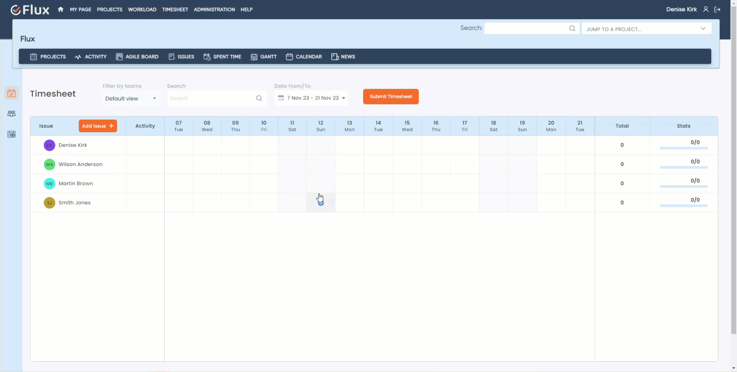Click the home icon in top navigation
Screen dimensions: 737x372
pos(61,10)
